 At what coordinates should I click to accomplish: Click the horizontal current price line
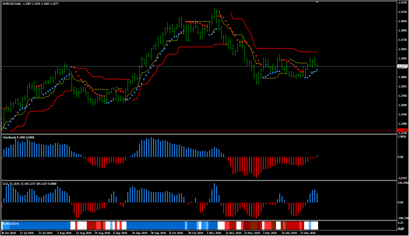pos(204,66)
